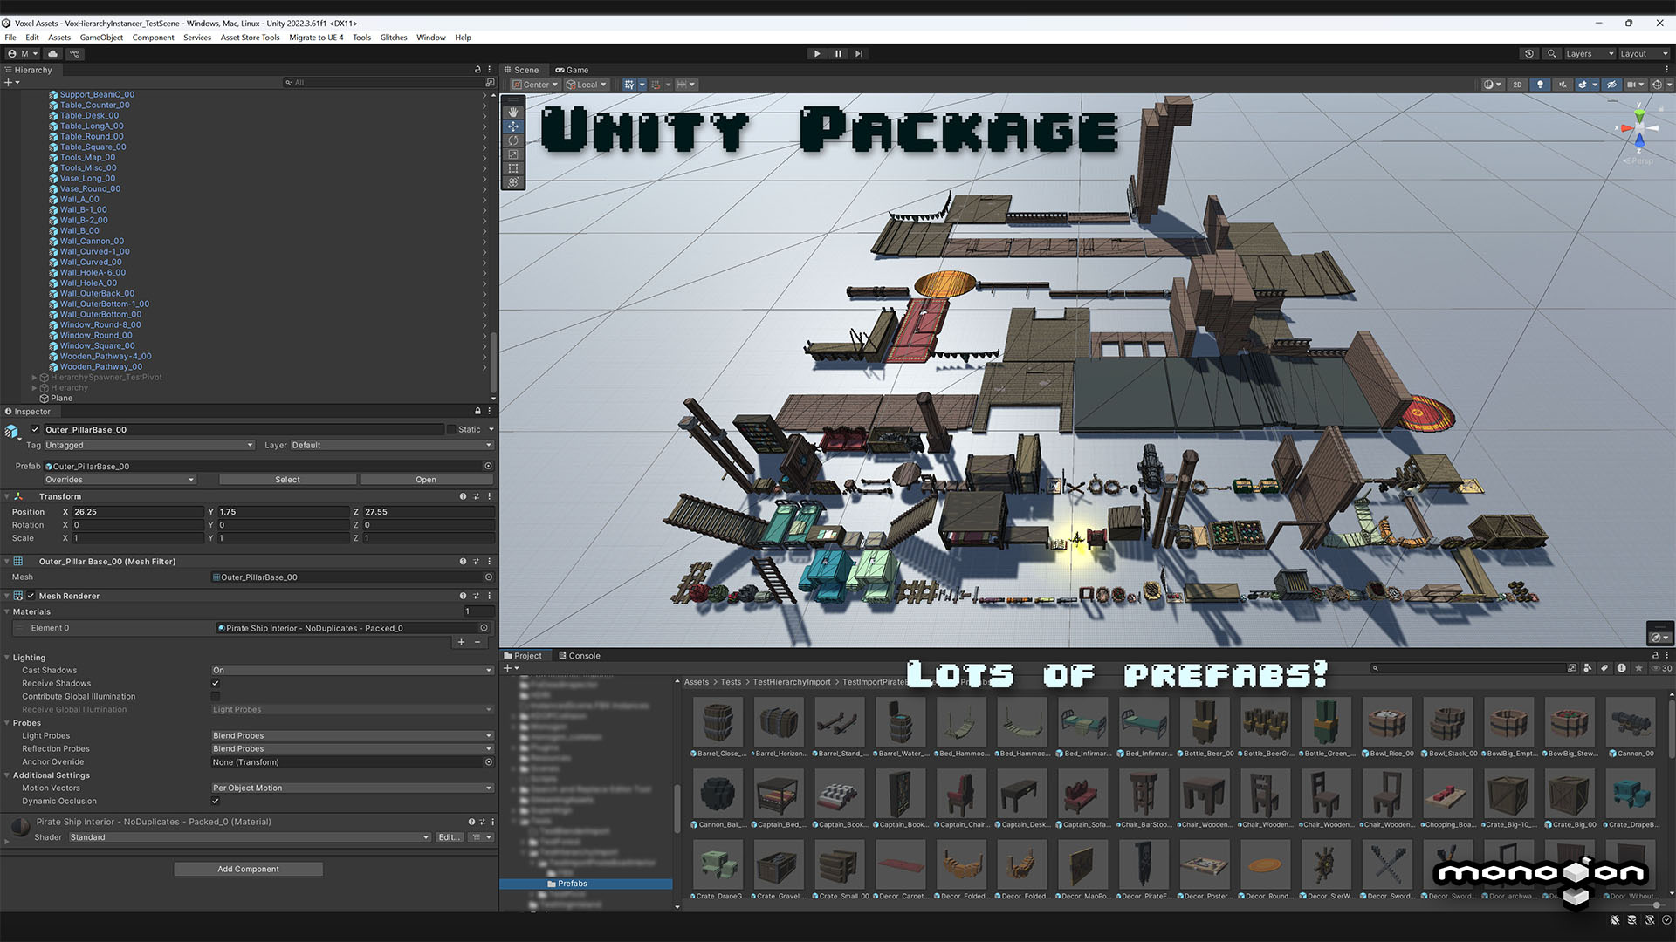Open Mesh Renderer three-dot context menu
This screenshot has height=942, width=1676.
489,596
